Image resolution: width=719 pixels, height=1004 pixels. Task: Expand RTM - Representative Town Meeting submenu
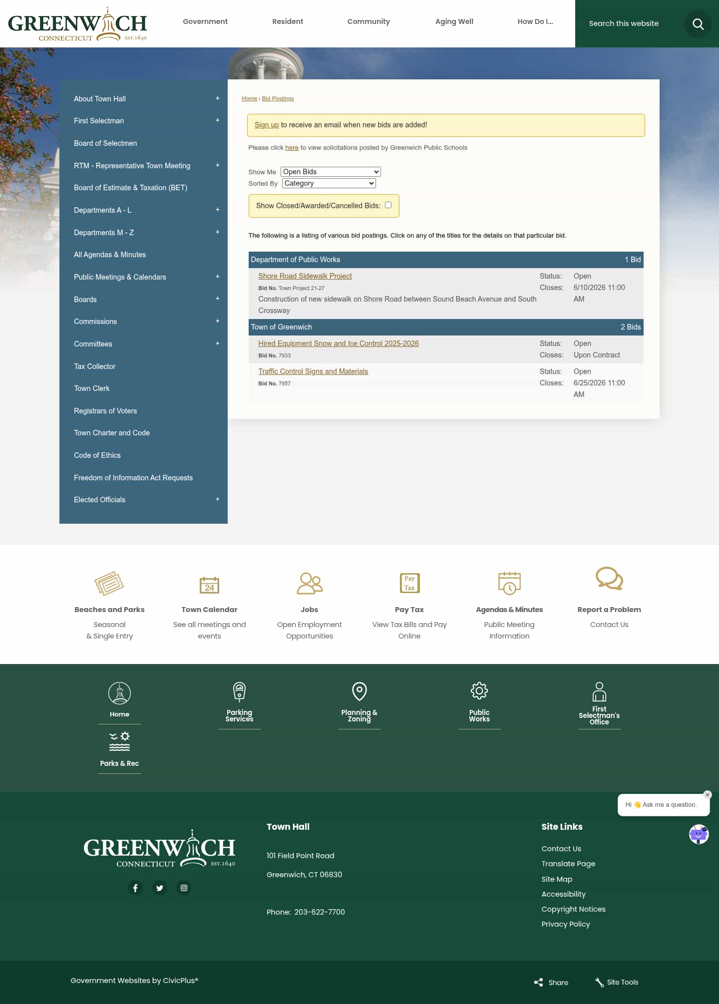tap(217, 165)
